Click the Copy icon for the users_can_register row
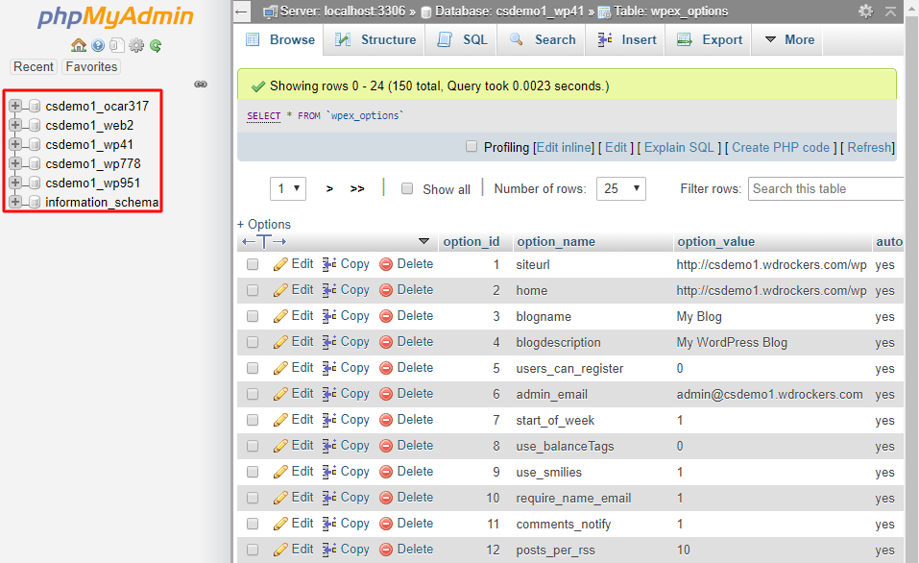Image resolution: width=919 pixels, height=563 pixels. click(328, 368)
